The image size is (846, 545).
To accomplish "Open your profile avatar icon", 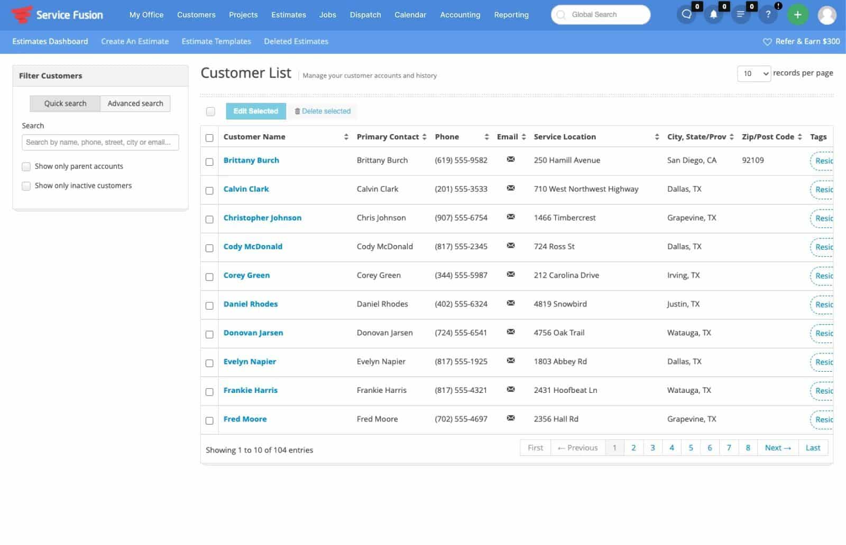I will point(827,14).
